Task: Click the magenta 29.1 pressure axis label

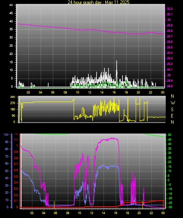Action: [170, 70]
